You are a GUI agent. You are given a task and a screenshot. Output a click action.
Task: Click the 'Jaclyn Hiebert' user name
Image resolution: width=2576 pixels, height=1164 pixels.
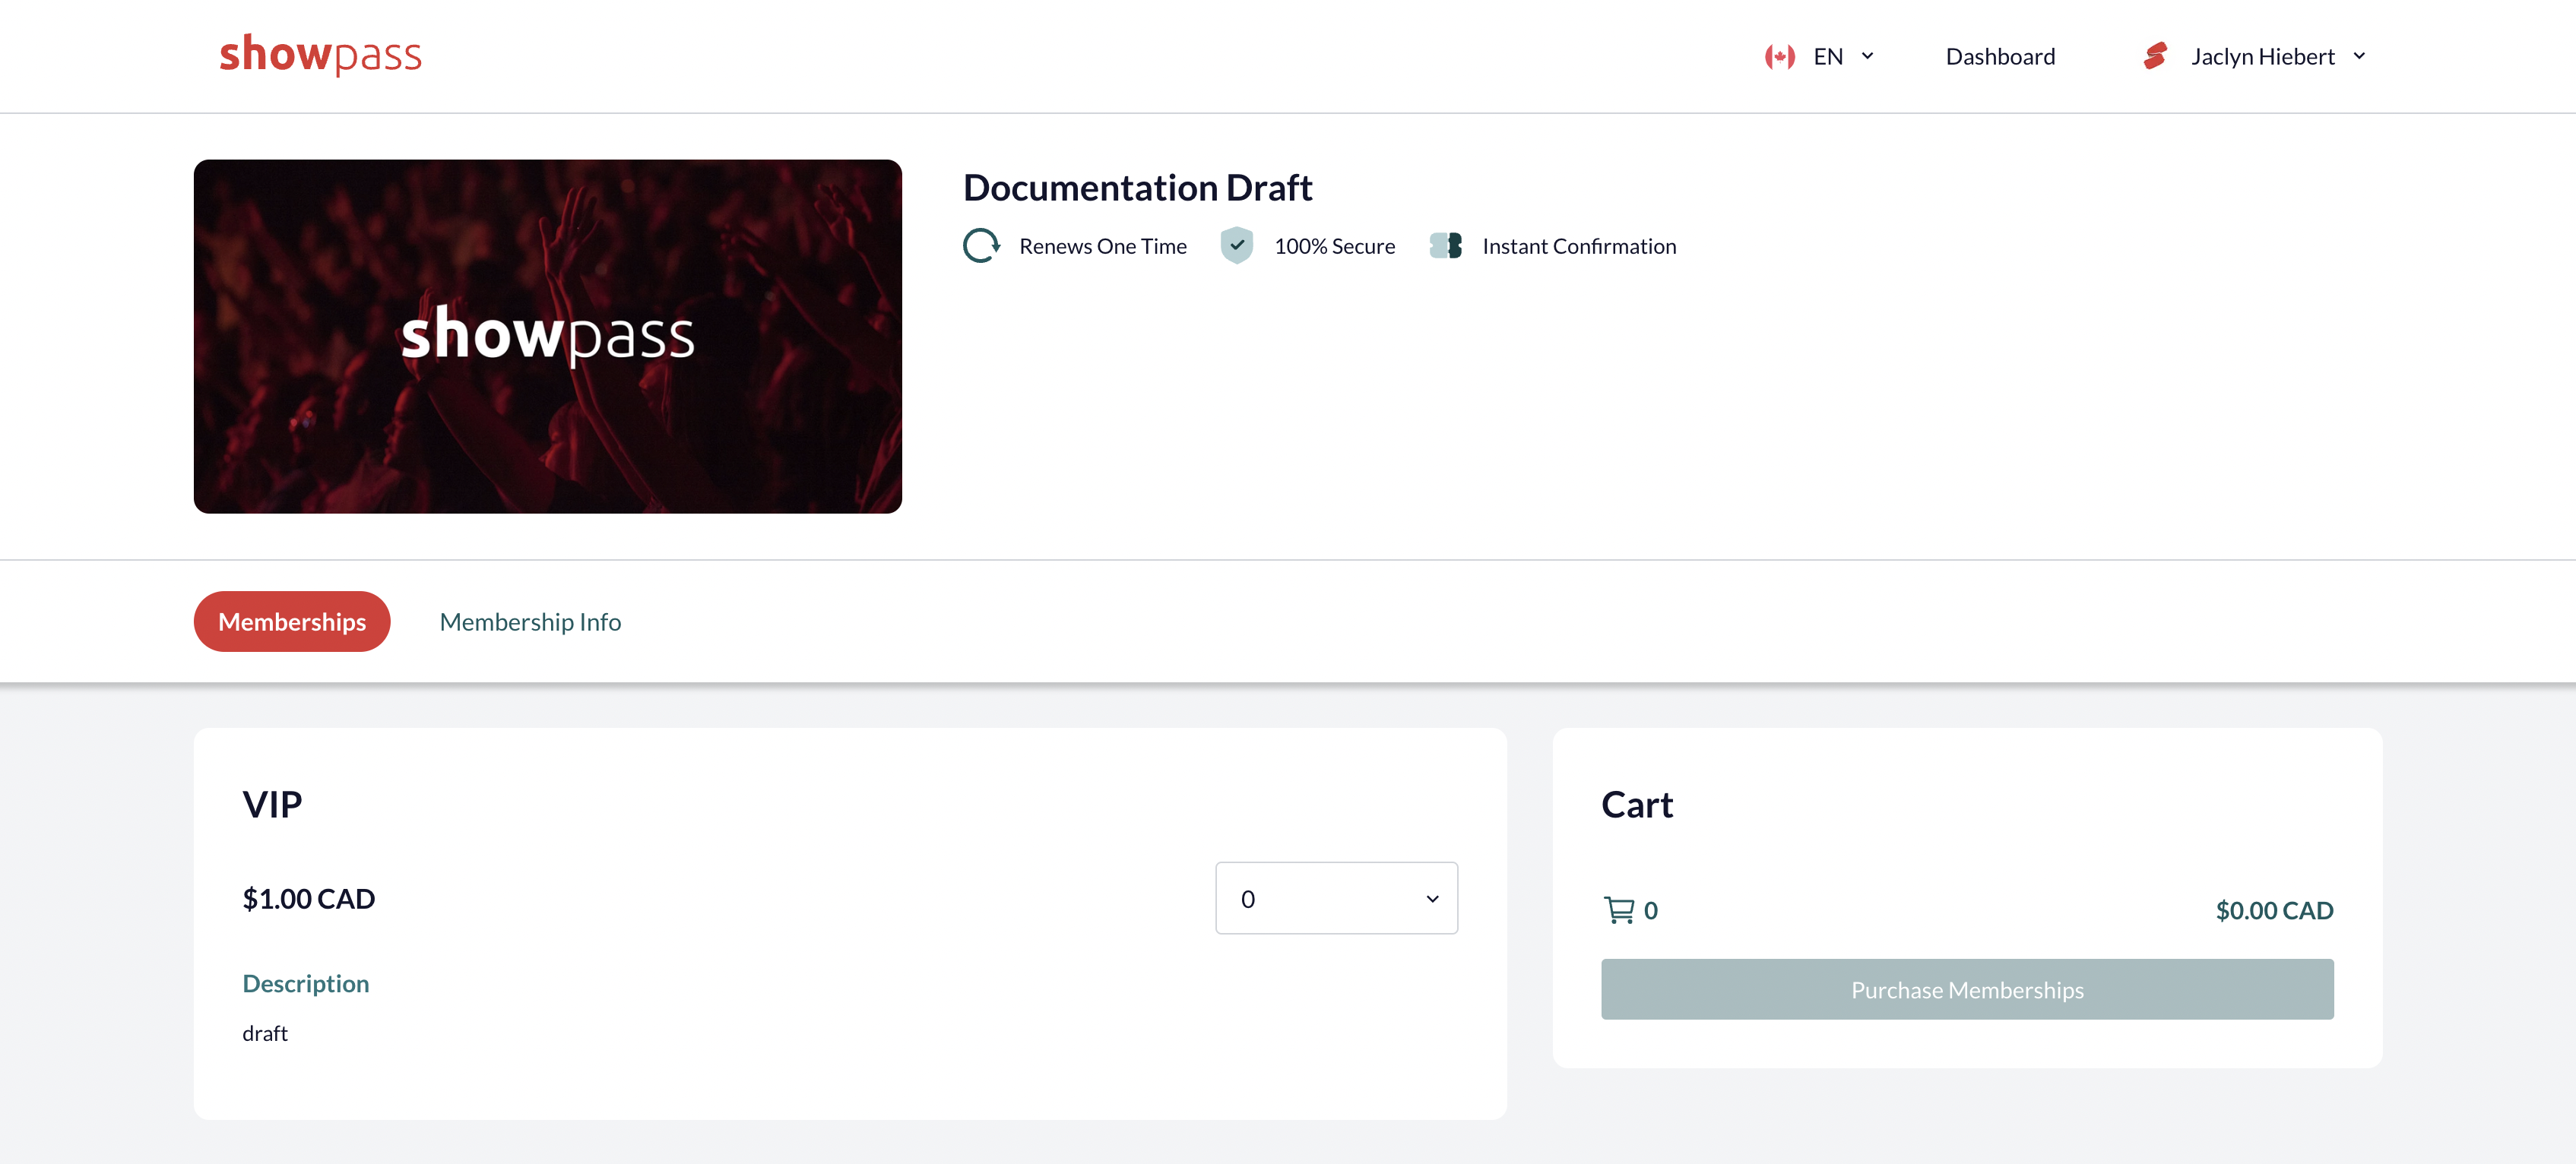(2262, 57)
